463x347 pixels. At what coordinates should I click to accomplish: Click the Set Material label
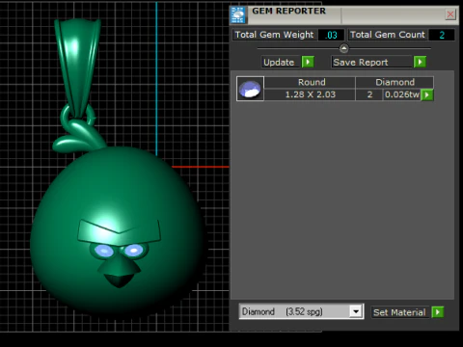pos(399,312)
